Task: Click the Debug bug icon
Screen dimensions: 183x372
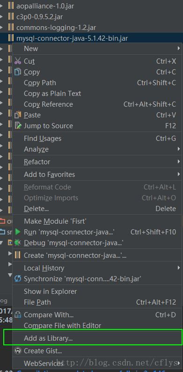Action: (18, 242)
